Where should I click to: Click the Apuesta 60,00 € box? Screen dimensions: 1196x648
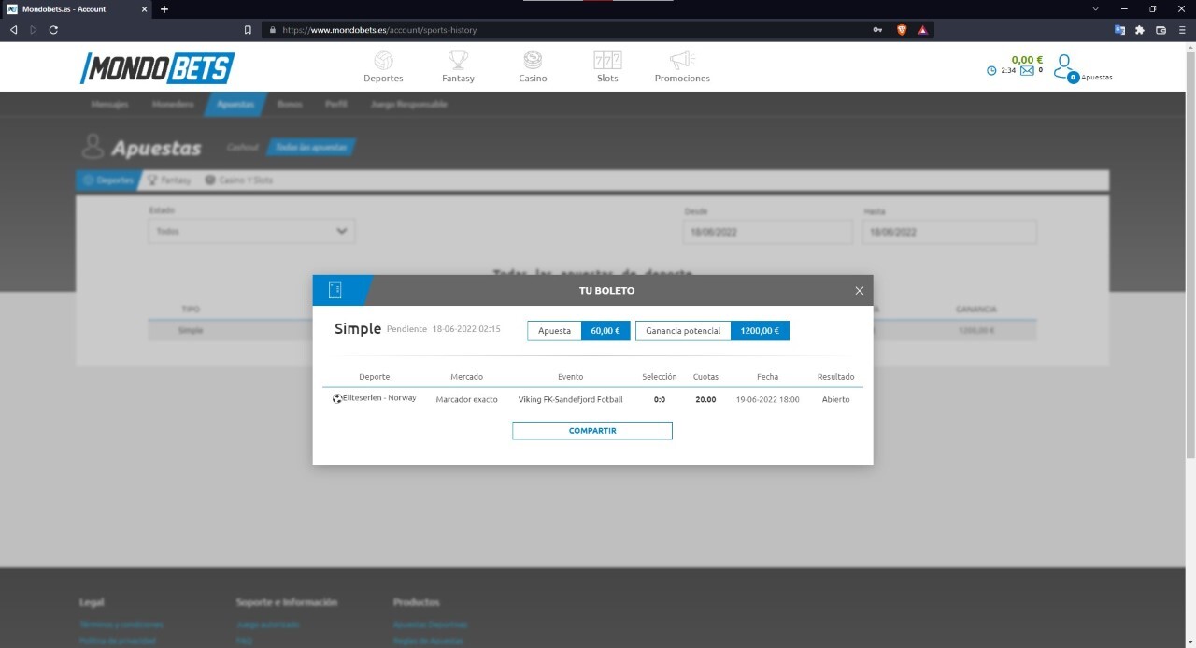579,331
